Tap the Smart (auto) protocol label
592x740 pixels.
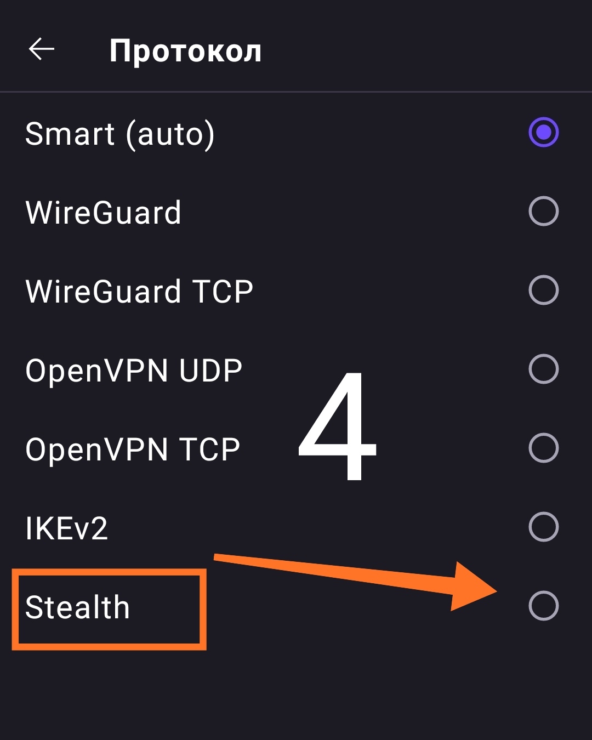pos(119,134)
